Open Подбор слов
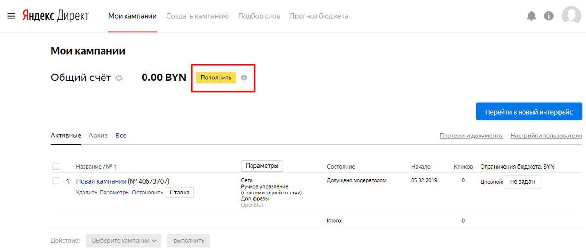This screenshot has width=586, height=252. point(259,16)
